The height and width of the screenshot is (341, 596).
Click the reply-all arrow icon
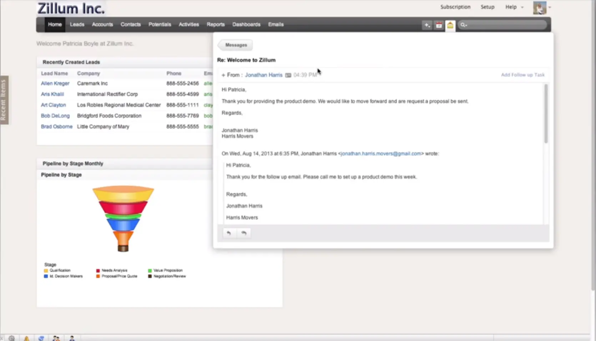244,233
